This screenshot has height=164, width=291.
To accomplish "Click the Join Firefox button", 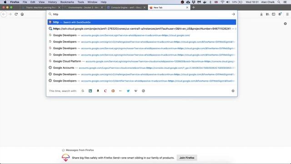I will [187, 158].
